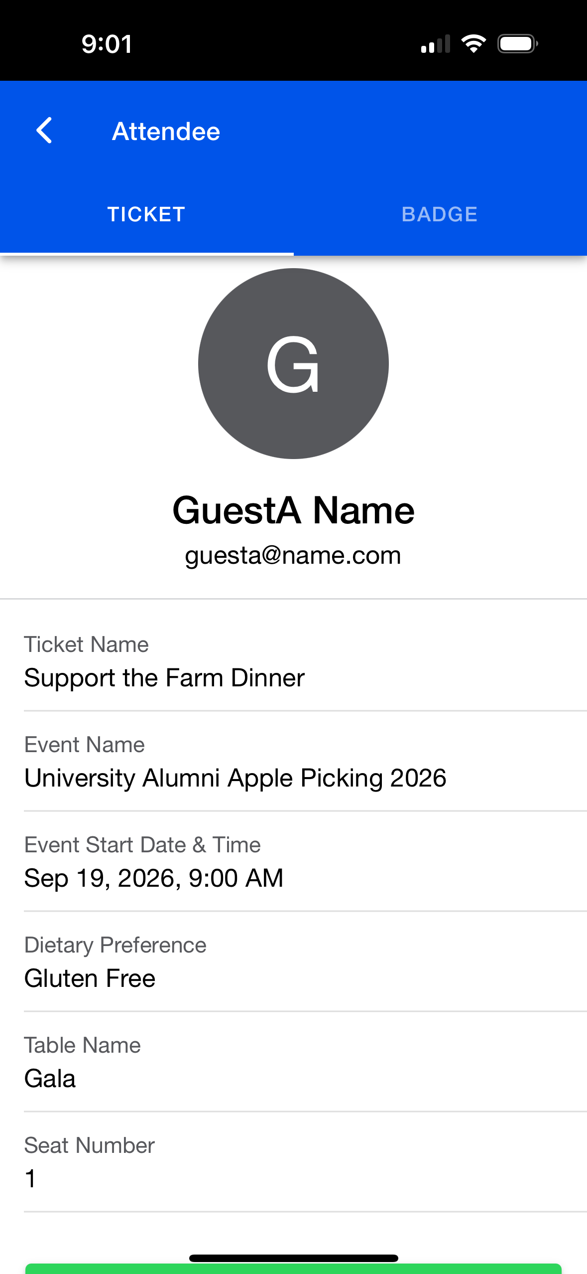Tap the Sep 19, 2026 start date value
587x1274 pixels.
click(x=154, y=878)
